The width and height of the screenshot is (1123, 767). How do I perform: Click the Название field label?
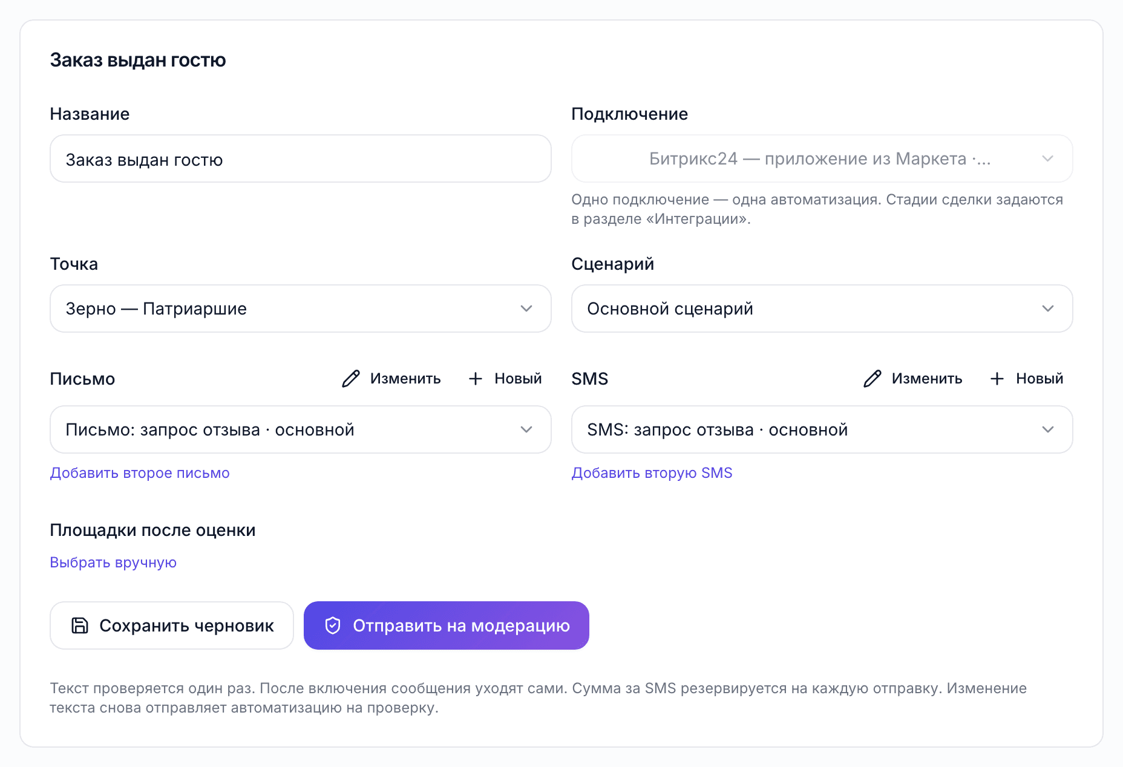point(90,114)
